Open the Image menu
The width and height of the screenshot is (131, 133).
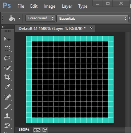(49, 6)
